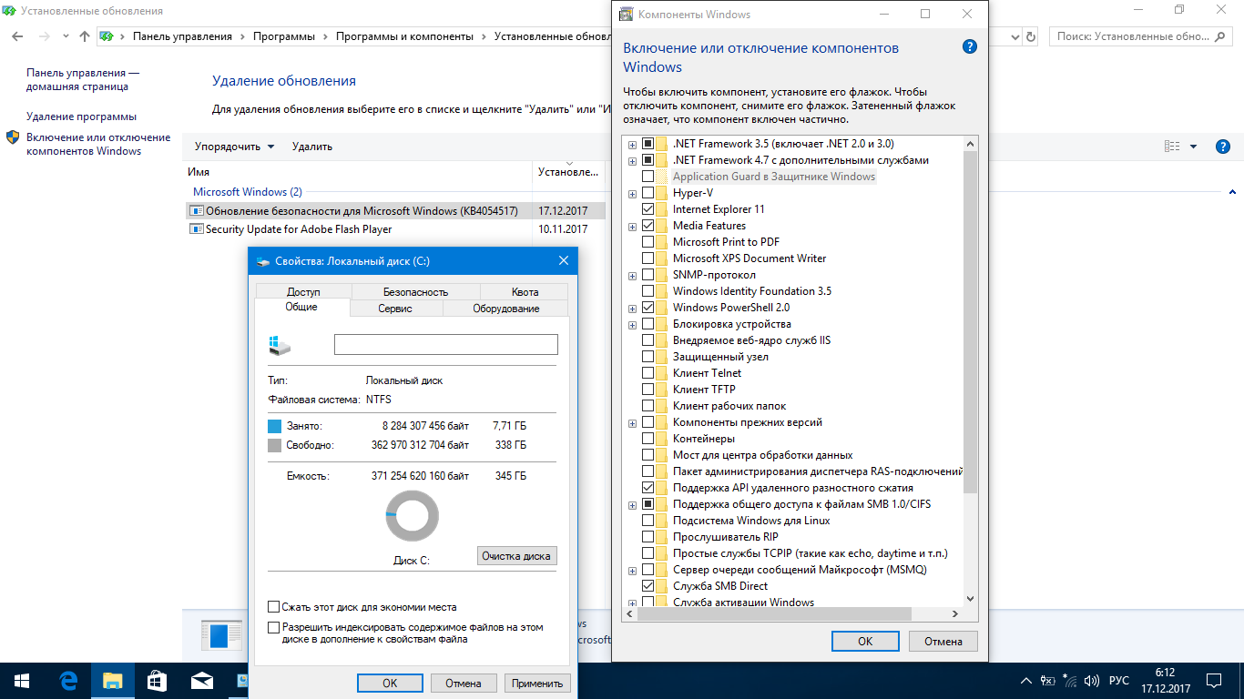
Task: Open the Упорядочить dropdown menu
Action: click(x=234, y=147)
